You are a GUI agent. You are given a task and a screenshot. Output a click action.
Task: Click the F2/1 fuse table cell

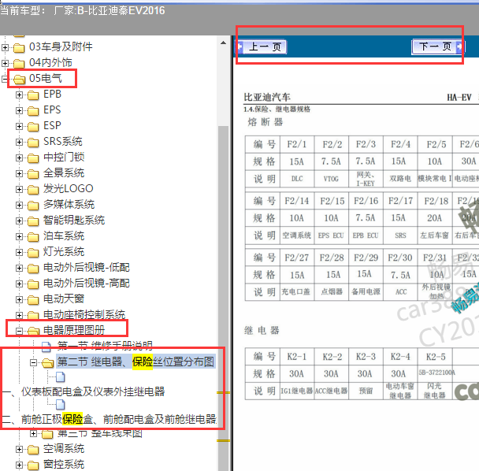click(x=297, y=144)
